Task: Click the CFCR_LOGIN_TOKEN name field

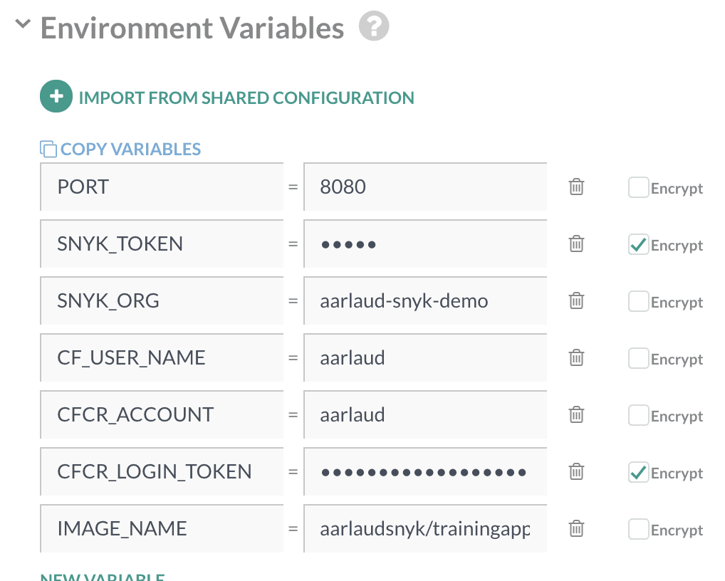Action: (x=162, y=471)
